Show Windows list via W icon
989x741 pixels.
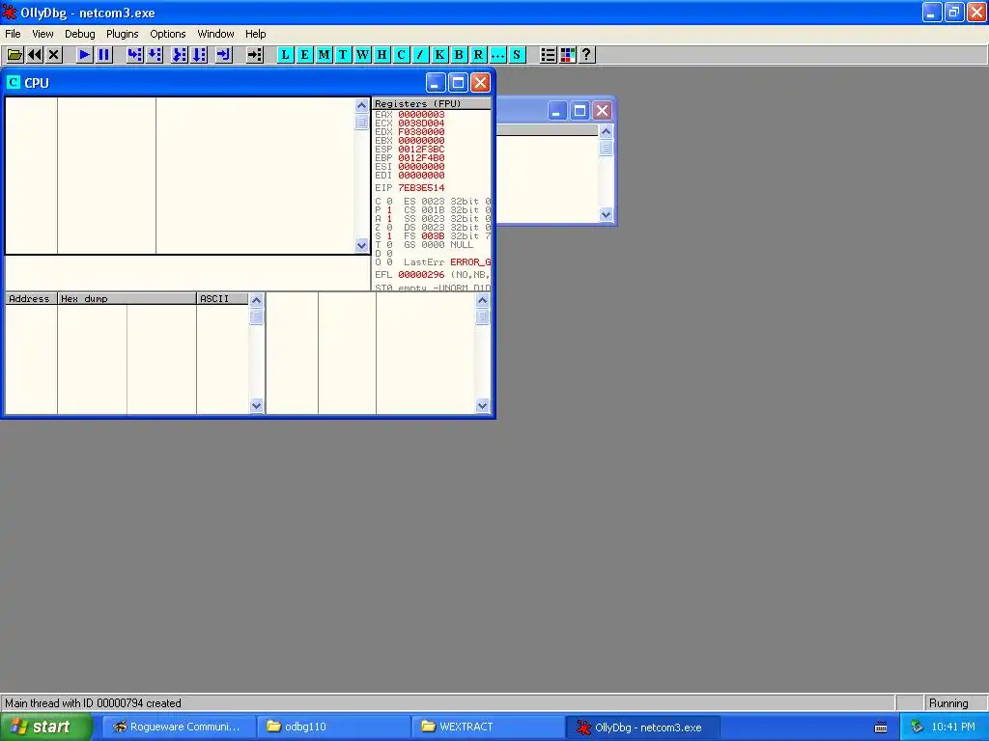pos(363,55)
